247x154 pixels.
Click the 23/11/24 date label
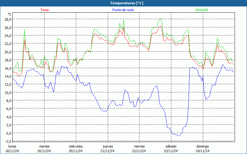(x=171, y=151)
